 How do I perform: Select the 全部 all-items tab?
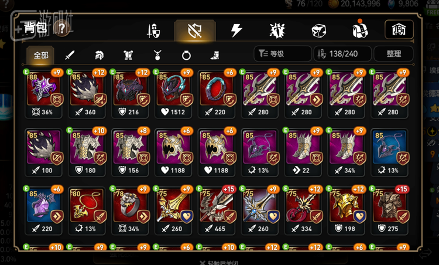[x=41, y=55]
